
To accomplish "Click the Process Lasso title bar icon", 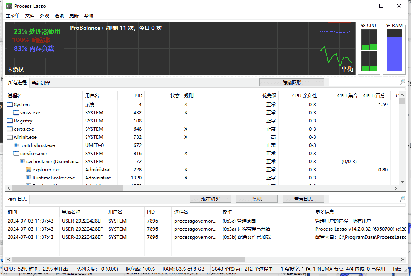I will point(9,6).
